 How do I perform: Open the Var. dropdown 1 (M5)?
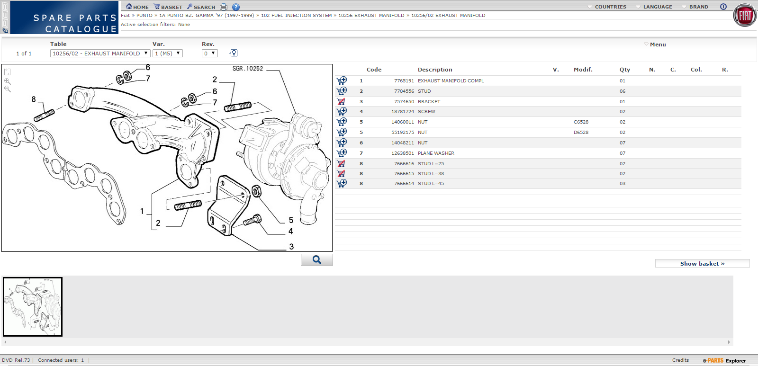[x=168, y=54]
